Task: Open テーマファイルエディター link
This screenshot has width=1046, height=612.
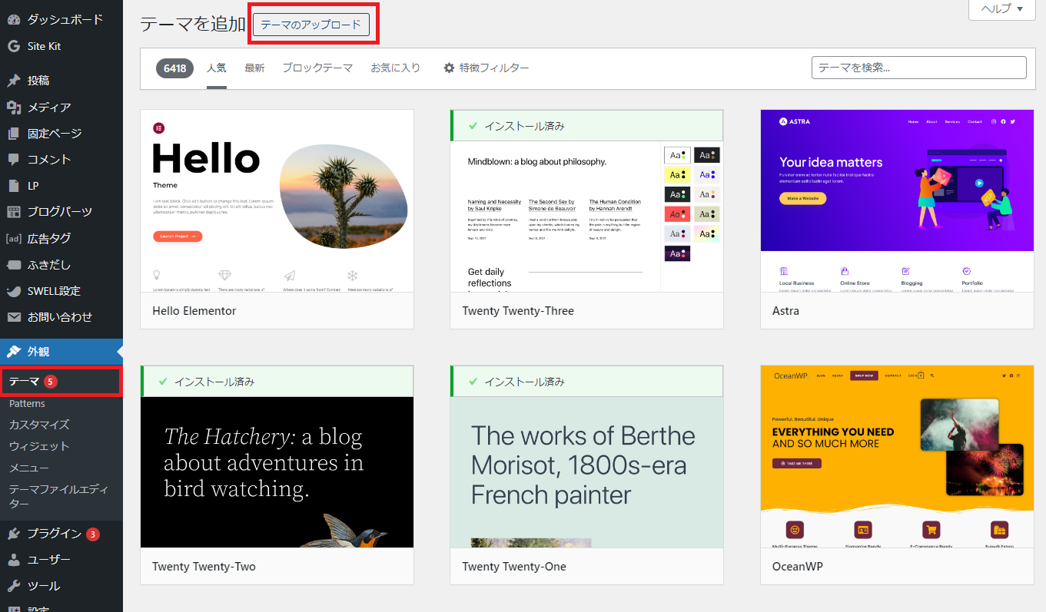Action: pyautogui.click(x=59, y=496)
